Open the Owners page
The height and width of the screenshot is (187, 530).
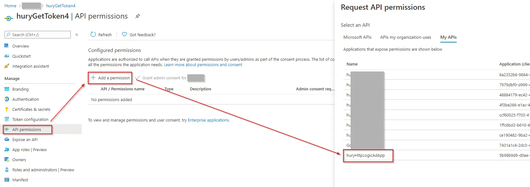pyautogui.click(x=19, y=160)
